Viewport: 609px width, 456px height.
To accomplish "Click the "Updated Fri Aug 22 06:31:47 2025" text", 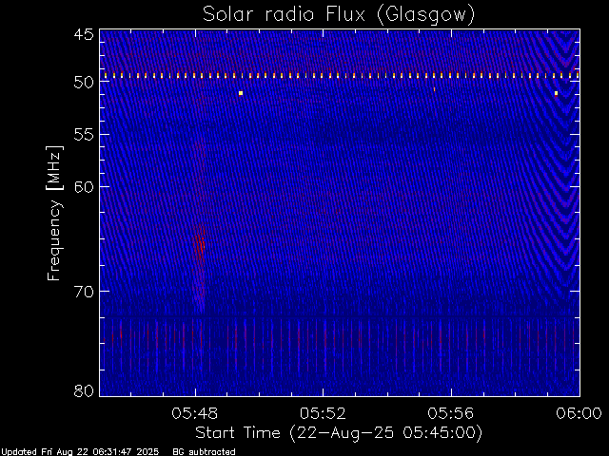I will click(80, 452).
